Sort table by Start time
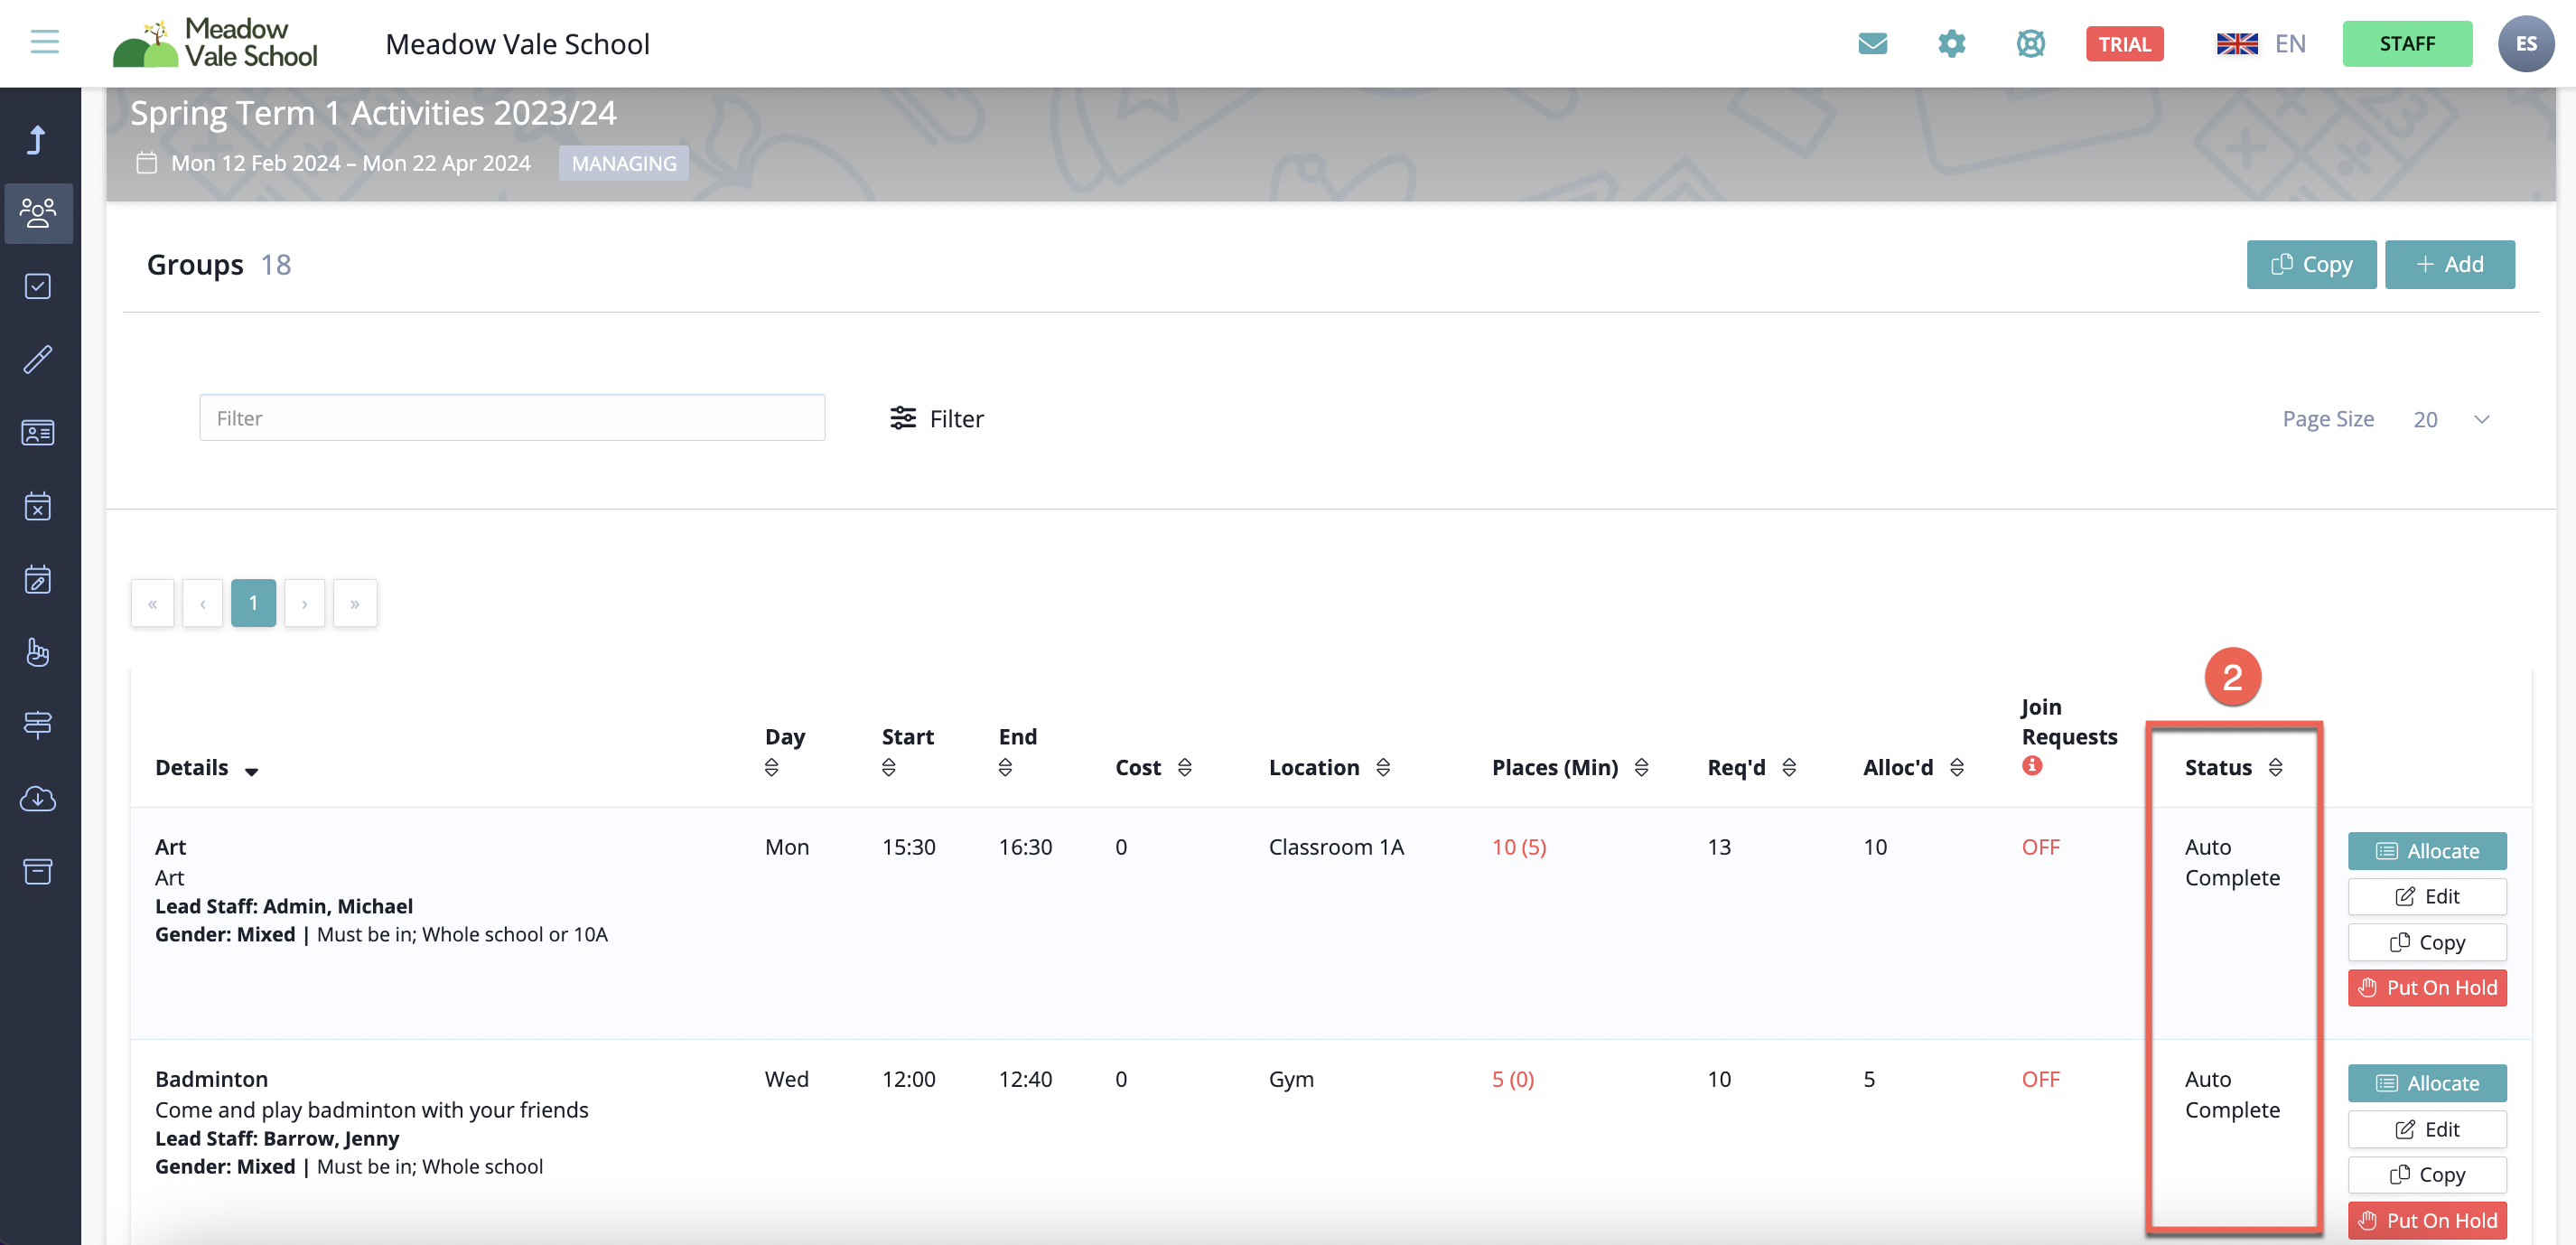 pyautogui.click(x=888, y=767)
